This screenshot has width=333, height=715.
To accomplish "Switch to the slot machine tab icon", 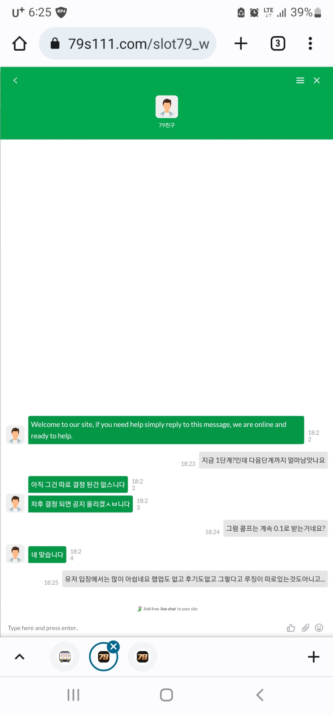I will 65,657.
